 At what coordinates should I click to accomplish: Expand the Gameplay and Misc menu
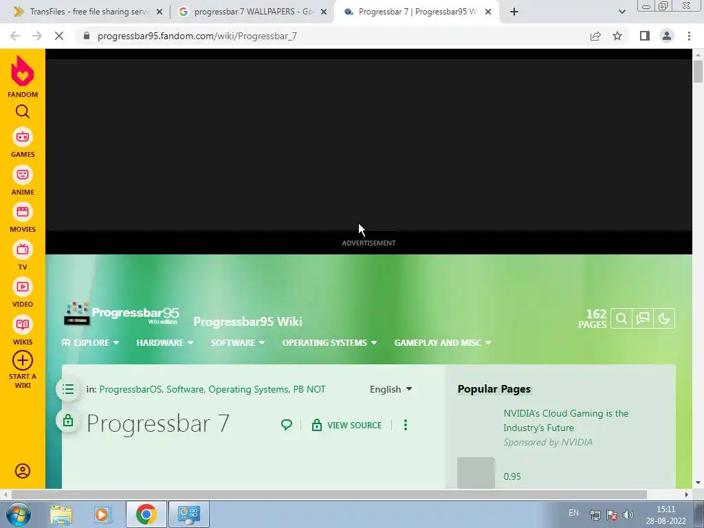click(443, 342)
